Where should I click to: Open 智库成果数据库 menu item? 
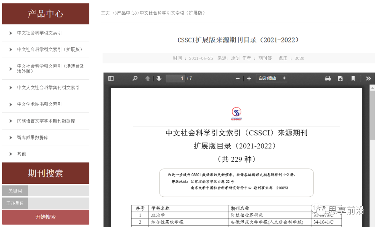[33, 138]
